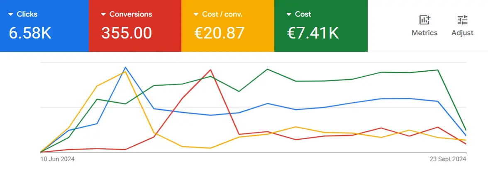488x169 pixels.
Task: Click the yellow Cost / conv. line peak
Action: pos(125,72)
